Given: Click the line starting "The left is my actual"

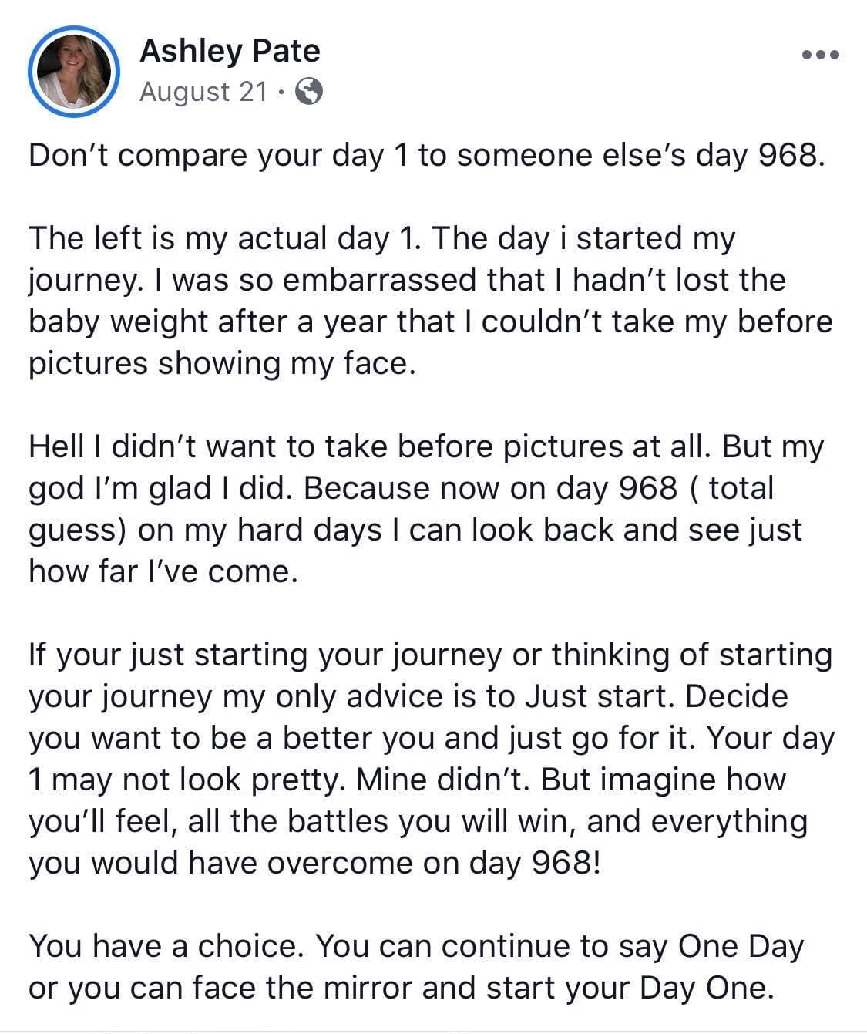Looking at the screenshot, I should pos(382,238).
